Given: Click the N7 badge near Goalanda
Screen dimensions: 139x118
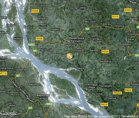Looking at the screenshot, I should pyautogui.click(x=18, y=76).
